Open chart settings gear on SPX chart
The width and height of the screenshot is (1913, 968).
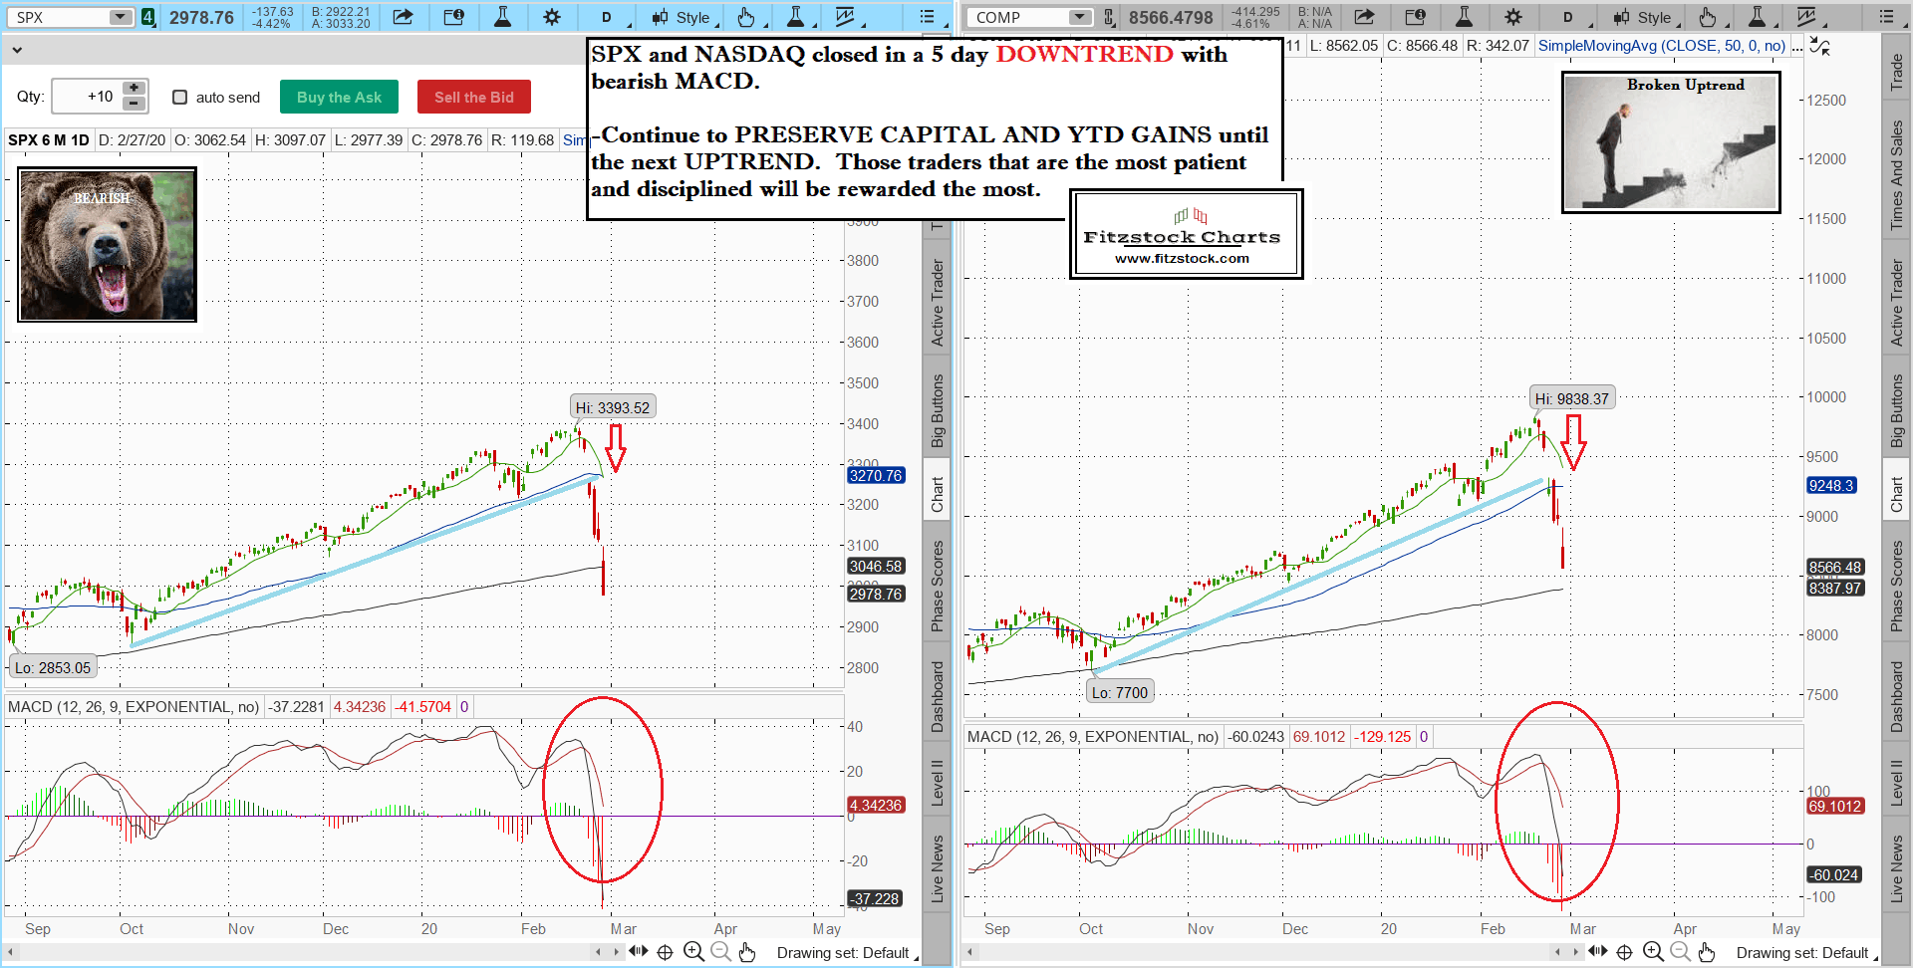[x=551, y=17]
